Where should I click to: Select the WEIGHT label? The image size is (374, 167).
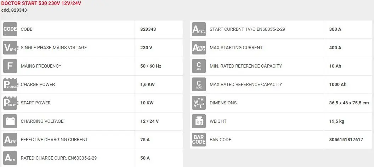218,121
